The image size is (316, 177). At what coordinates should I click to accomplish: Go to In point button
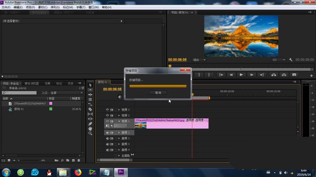point(221,75)
